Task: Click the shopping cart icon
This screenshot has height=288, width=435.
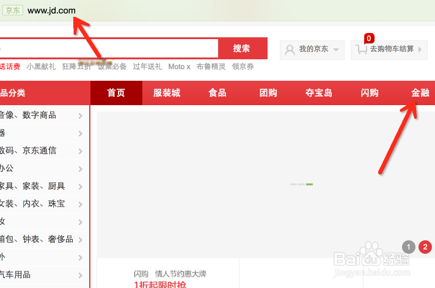Action: tap(362, 50)
